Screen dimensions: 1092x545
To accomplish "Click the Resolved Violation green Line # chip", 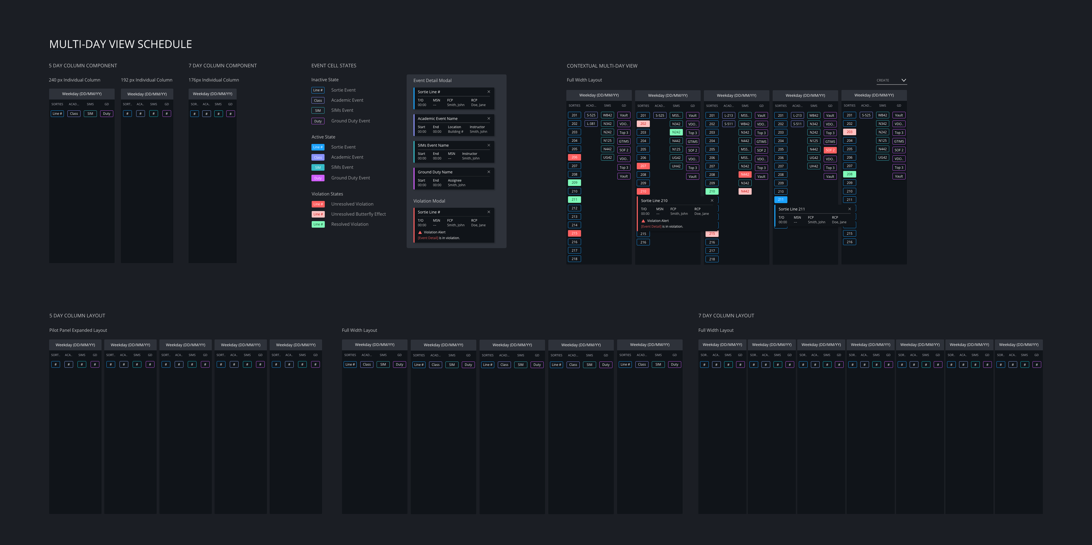I will click(318, 224).
